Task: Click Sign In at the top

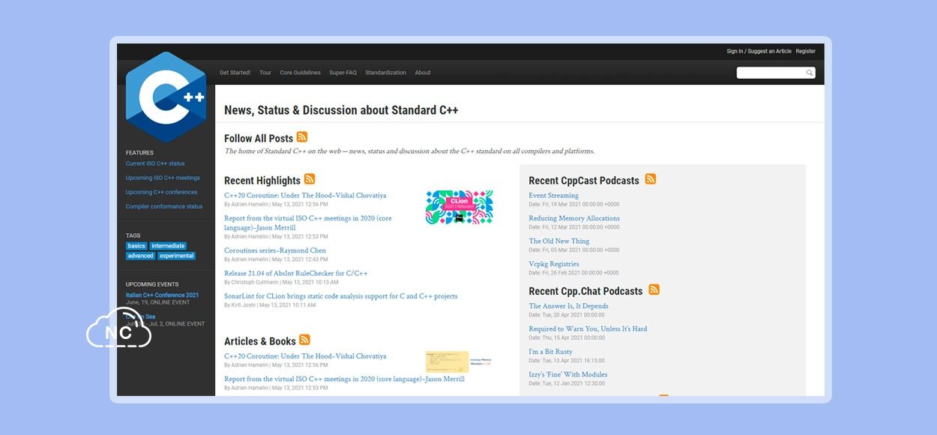Action: [735, 52]
